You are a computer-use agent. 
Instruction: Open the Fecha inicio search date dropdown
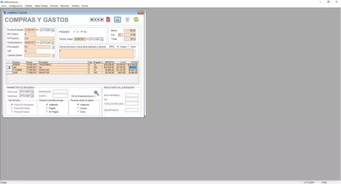click(32, 91)
